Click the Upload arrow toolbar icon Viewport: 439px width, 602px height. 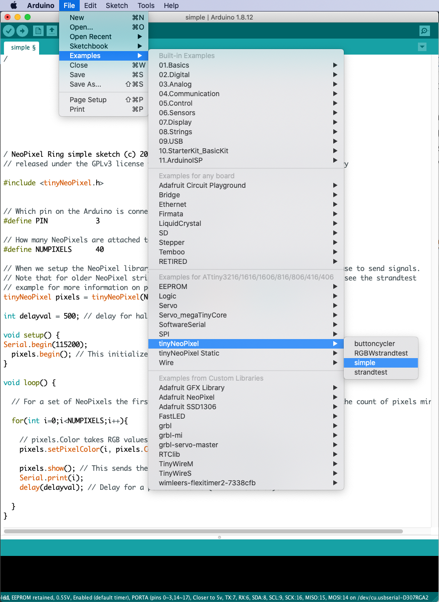22,31
